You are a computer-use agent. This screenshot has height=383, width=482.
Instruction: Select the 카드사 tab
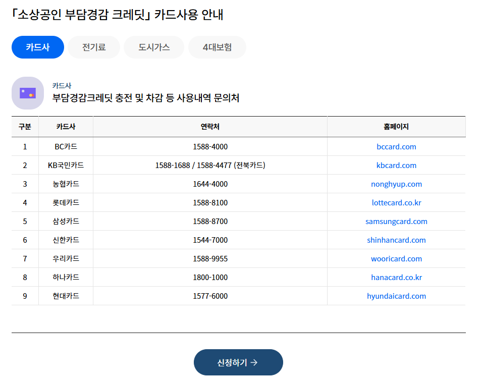38,47
